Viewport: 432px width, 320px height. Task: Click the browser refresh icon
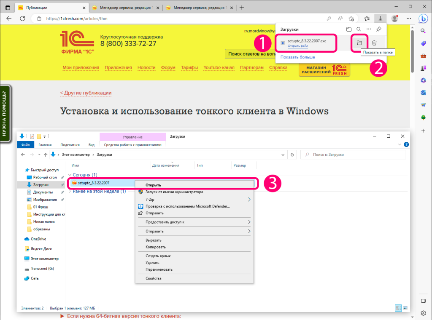point(23,19)
